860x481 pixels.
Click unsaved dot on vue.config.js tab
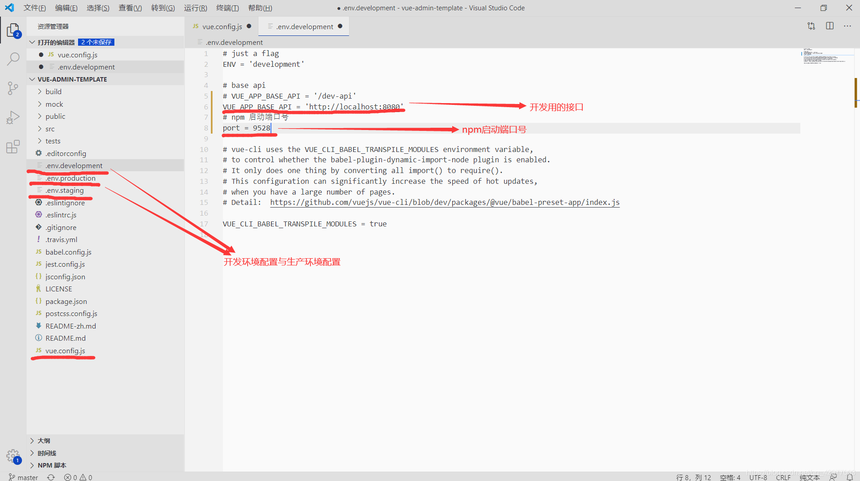coord(249,26)
